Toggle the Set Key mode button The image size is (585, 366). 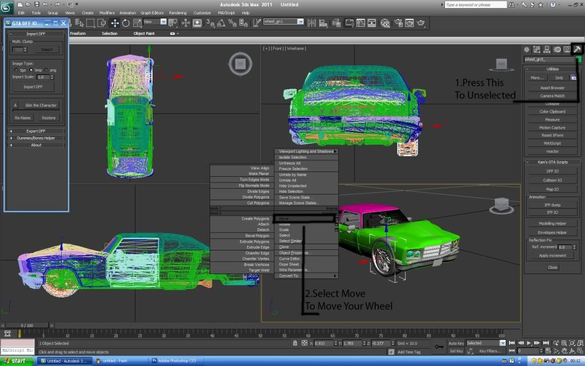tap(456, 351)
